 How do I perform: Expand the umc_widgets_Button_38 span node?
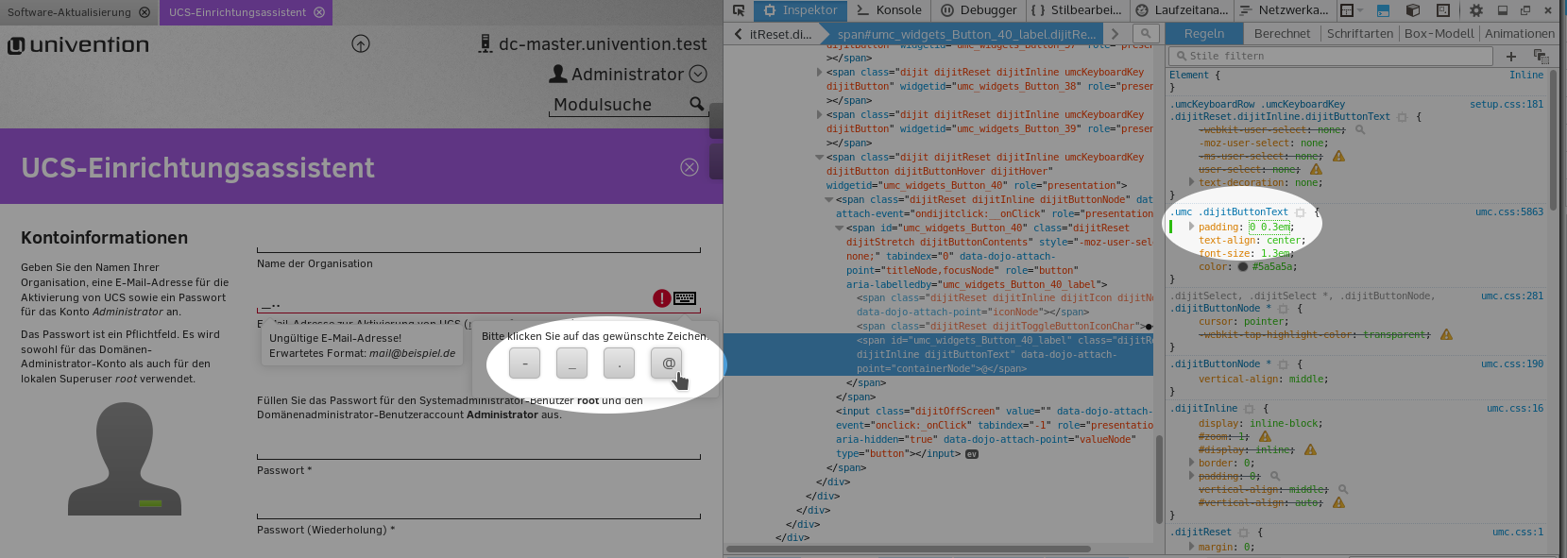pyautogui.click(x=819, y=72)
